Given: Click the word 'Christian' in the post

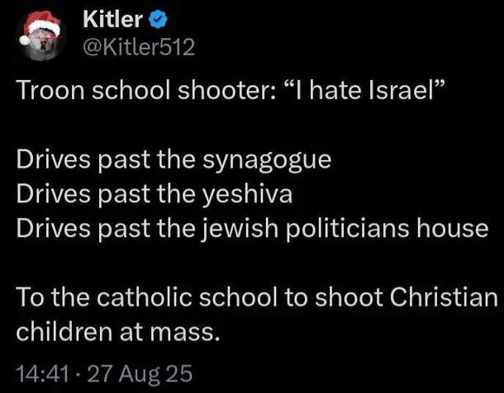Looking at the screenshot, I should [x=444, y=297].
